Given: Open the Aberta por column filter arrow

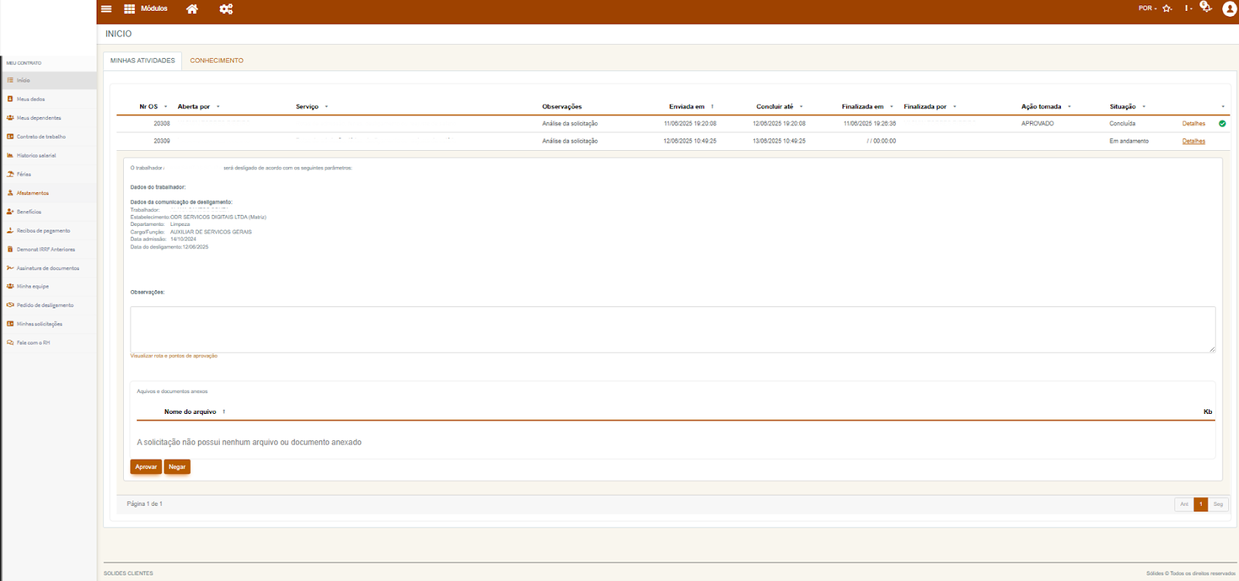Looking at the screenshot, I should coord(218,107).
